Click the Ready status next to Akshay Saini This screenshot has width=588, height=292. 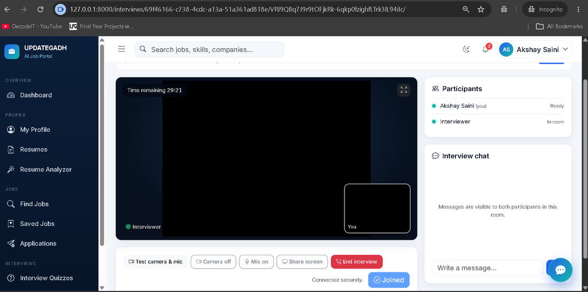pyautogui.click(x=557, y=106)
